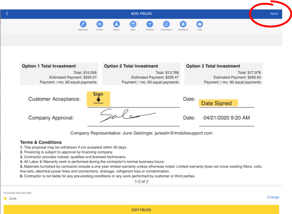292x214 pixels.
Task: Select the Company field tool
Action: pos(183,26)
